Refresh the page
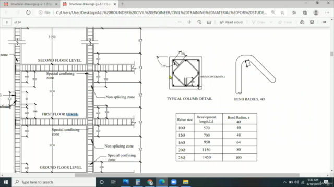The image size is (334, 187). (28, 12)
